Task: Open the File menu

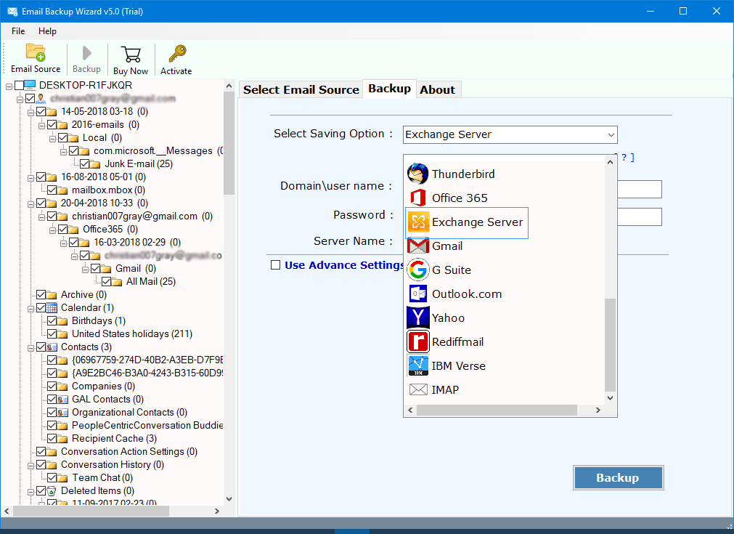Action: point(18,31)
